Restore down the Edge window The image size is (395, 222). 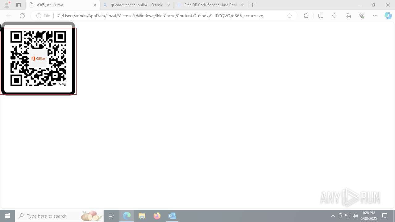(x=374, y=5)
